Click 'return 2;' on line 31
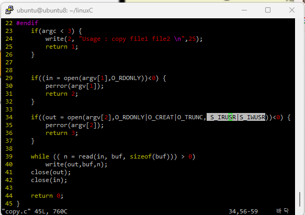The width and height of the screenshot is (305, 215). click(x=62, y=94)
